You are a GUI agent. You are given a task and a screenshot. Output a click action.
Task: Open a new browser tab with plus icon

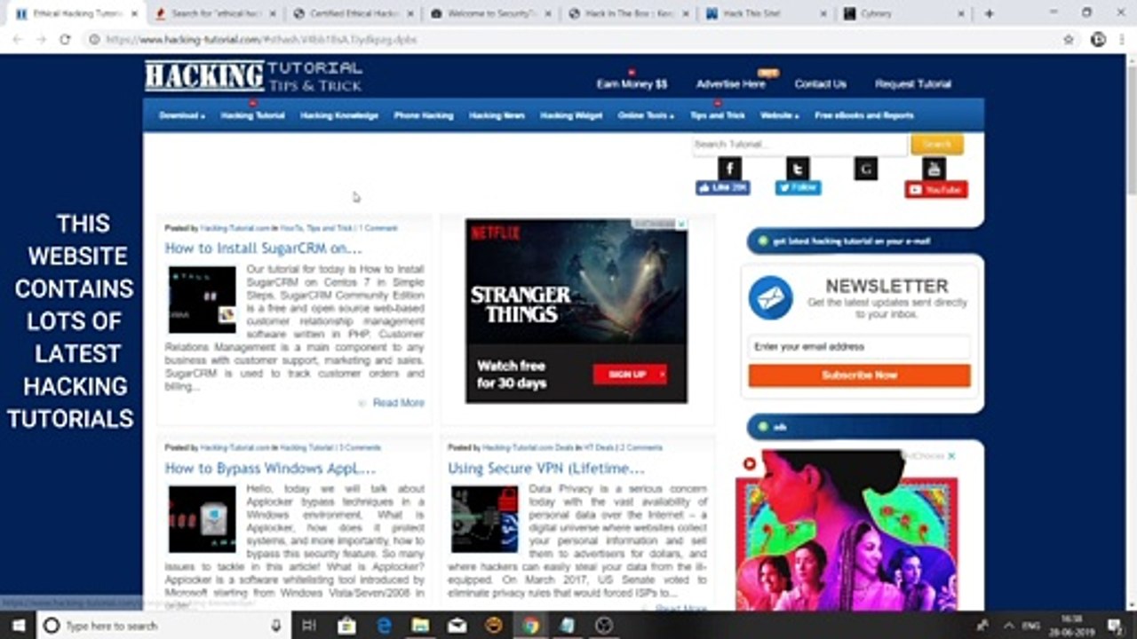click(x=990, y=13)
